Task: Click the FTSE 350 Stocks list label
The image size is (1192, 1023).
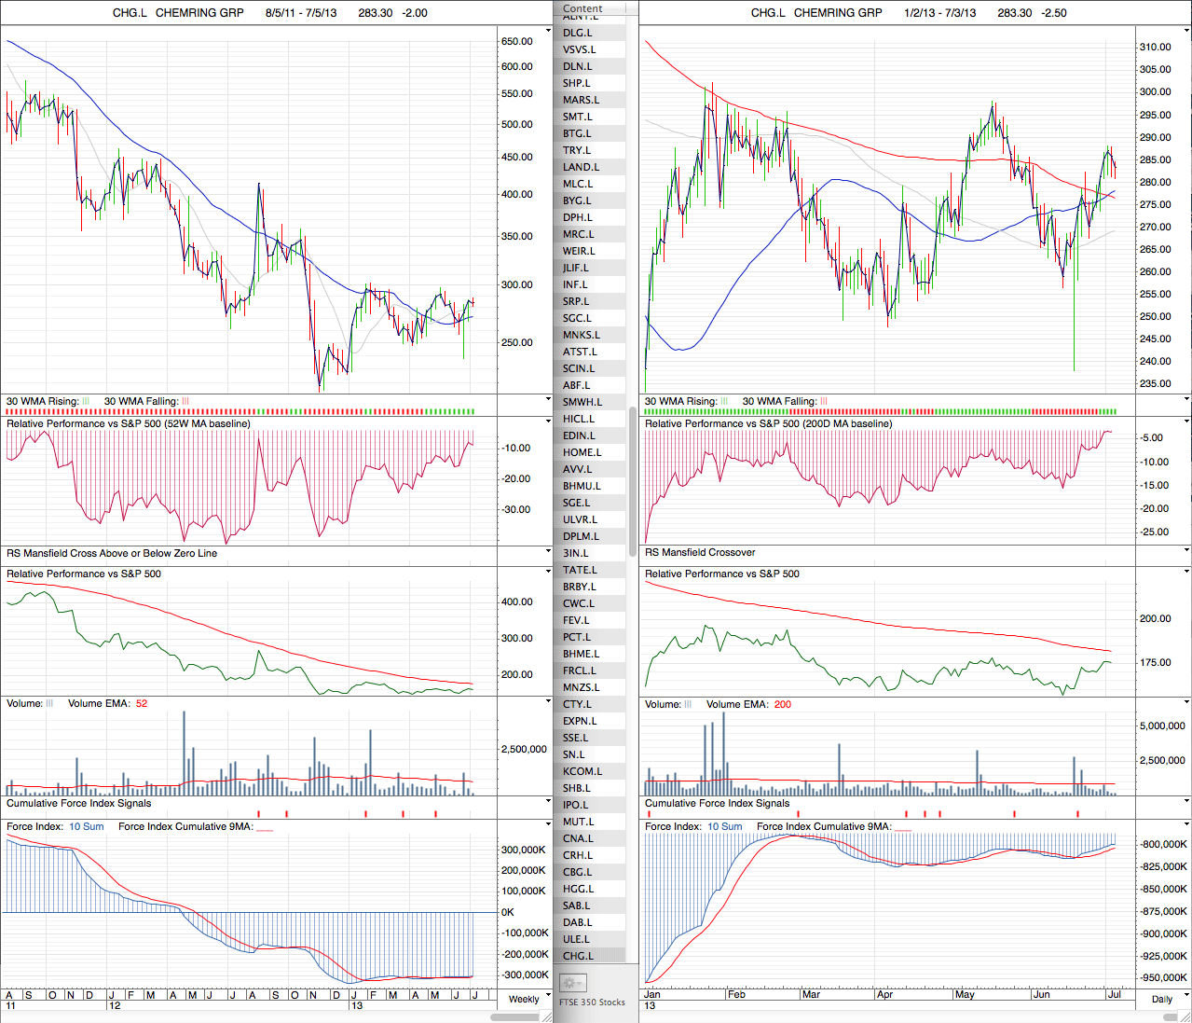Action: tap(593, 1002)
